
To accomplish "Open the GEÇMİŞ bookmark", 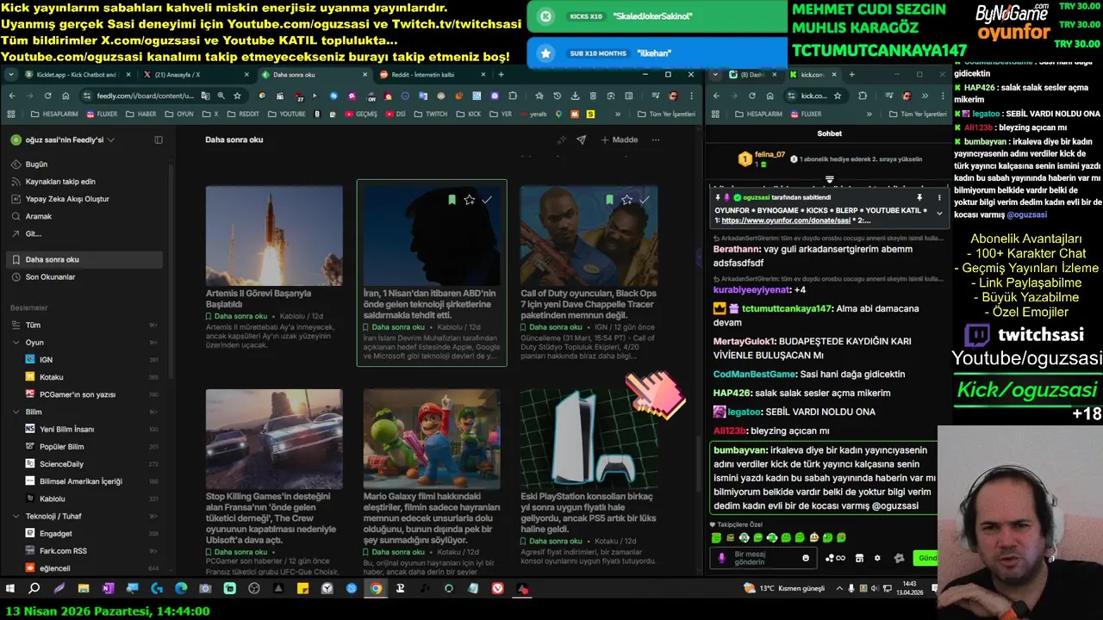I will [x=361, y=114].
